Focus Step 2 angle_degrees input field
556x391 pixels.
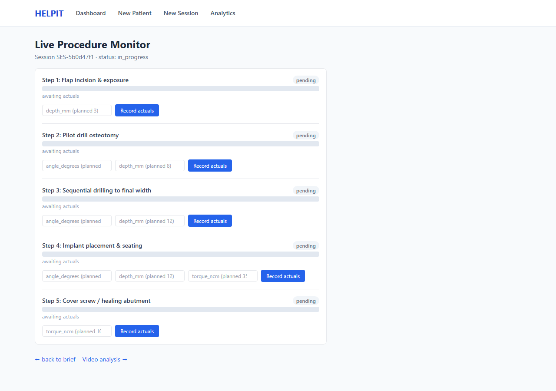(77, 166)
